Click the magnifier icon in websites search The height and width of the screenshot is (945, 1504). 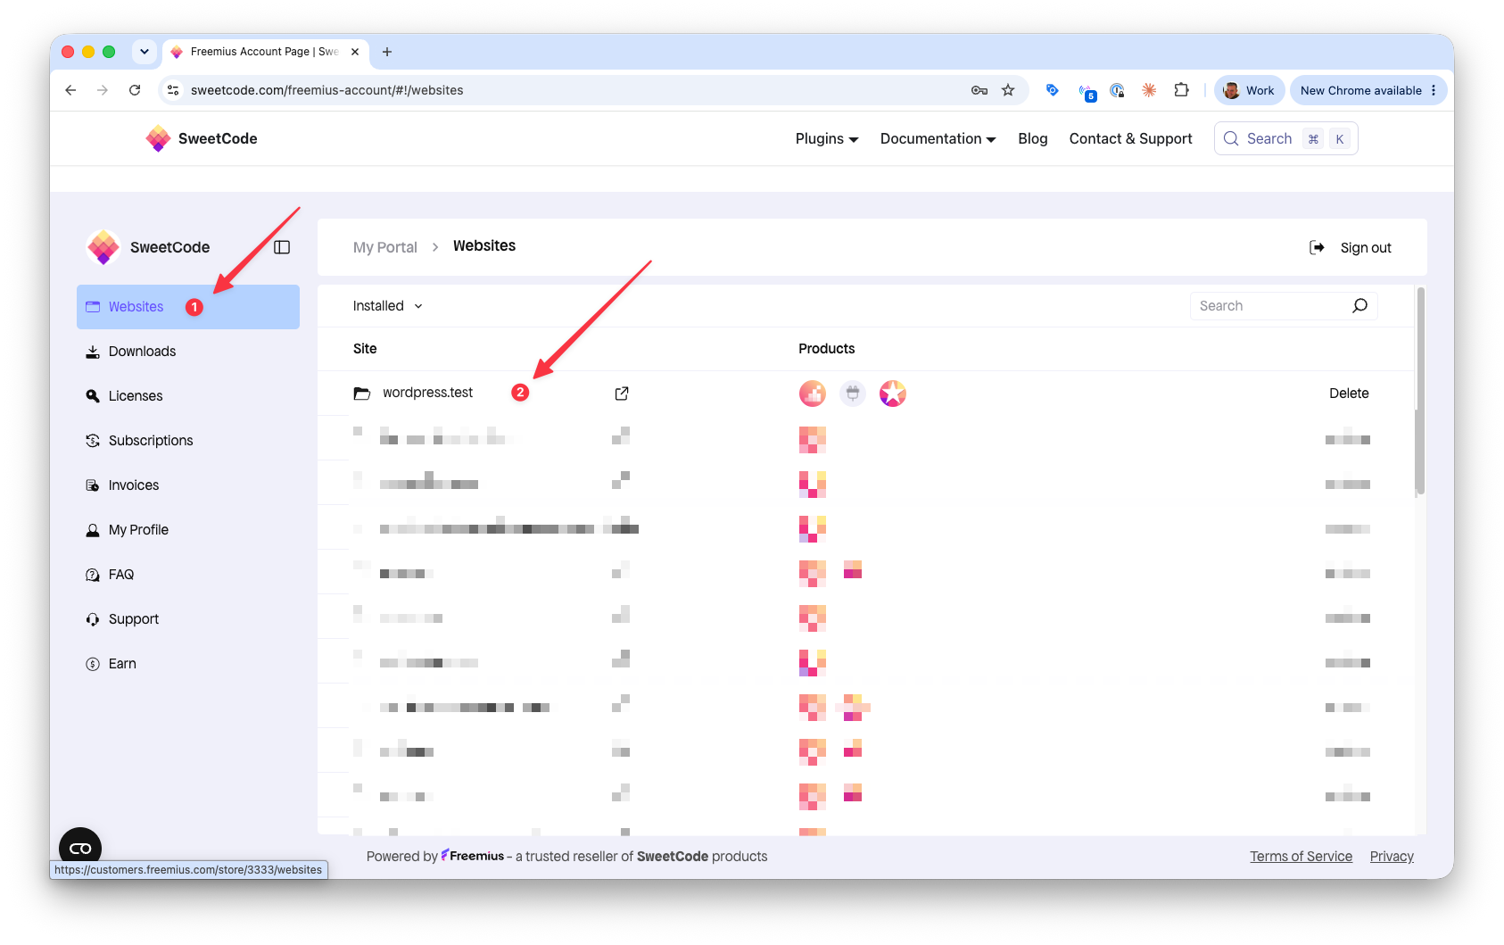click(1359, 306)
